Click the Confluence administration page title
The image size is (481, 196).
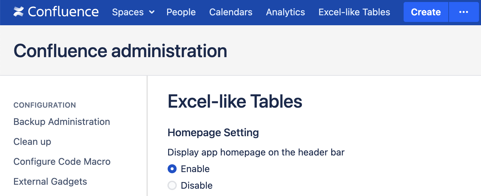pyautogui.click(x=120, y=51)
